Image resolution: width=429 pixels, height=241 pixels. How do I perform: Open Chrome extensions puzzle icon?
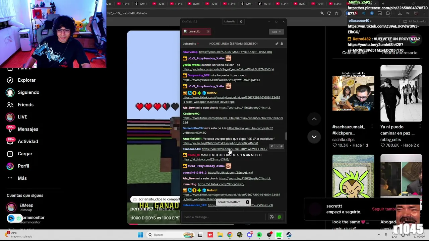388,13
